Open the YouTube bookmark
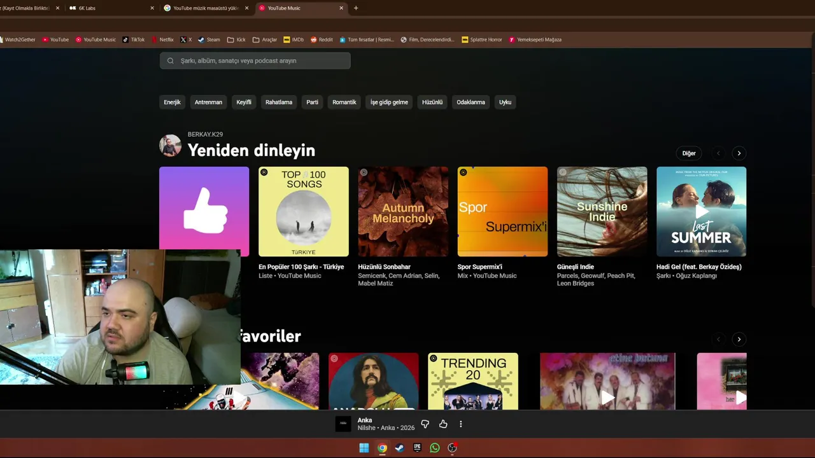Viewport: 815px width, 458px height. [x=55, y=39]
